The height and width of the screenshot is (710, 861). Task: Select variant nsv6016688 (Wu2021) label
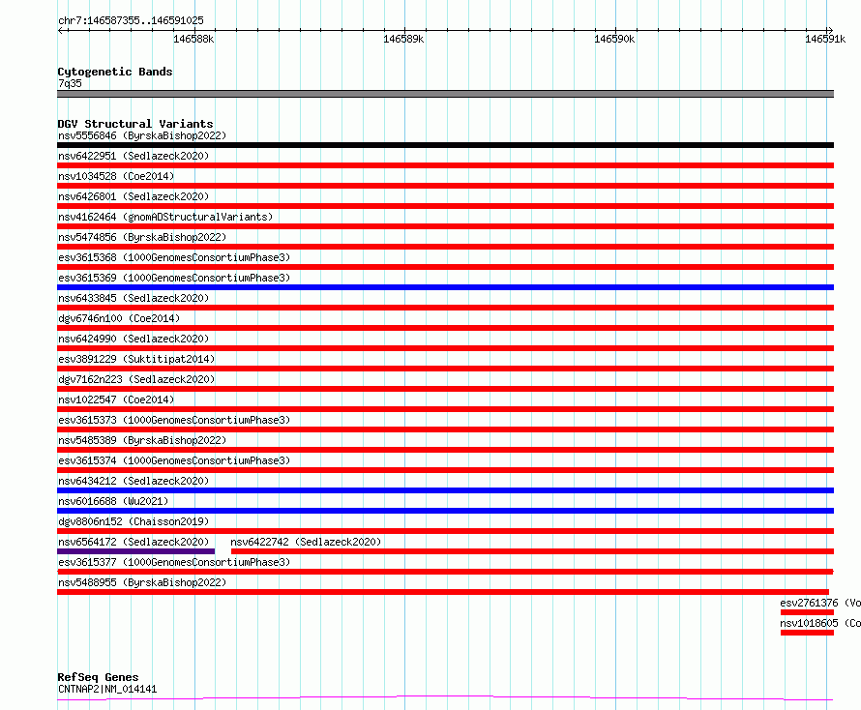coord(113,501)
